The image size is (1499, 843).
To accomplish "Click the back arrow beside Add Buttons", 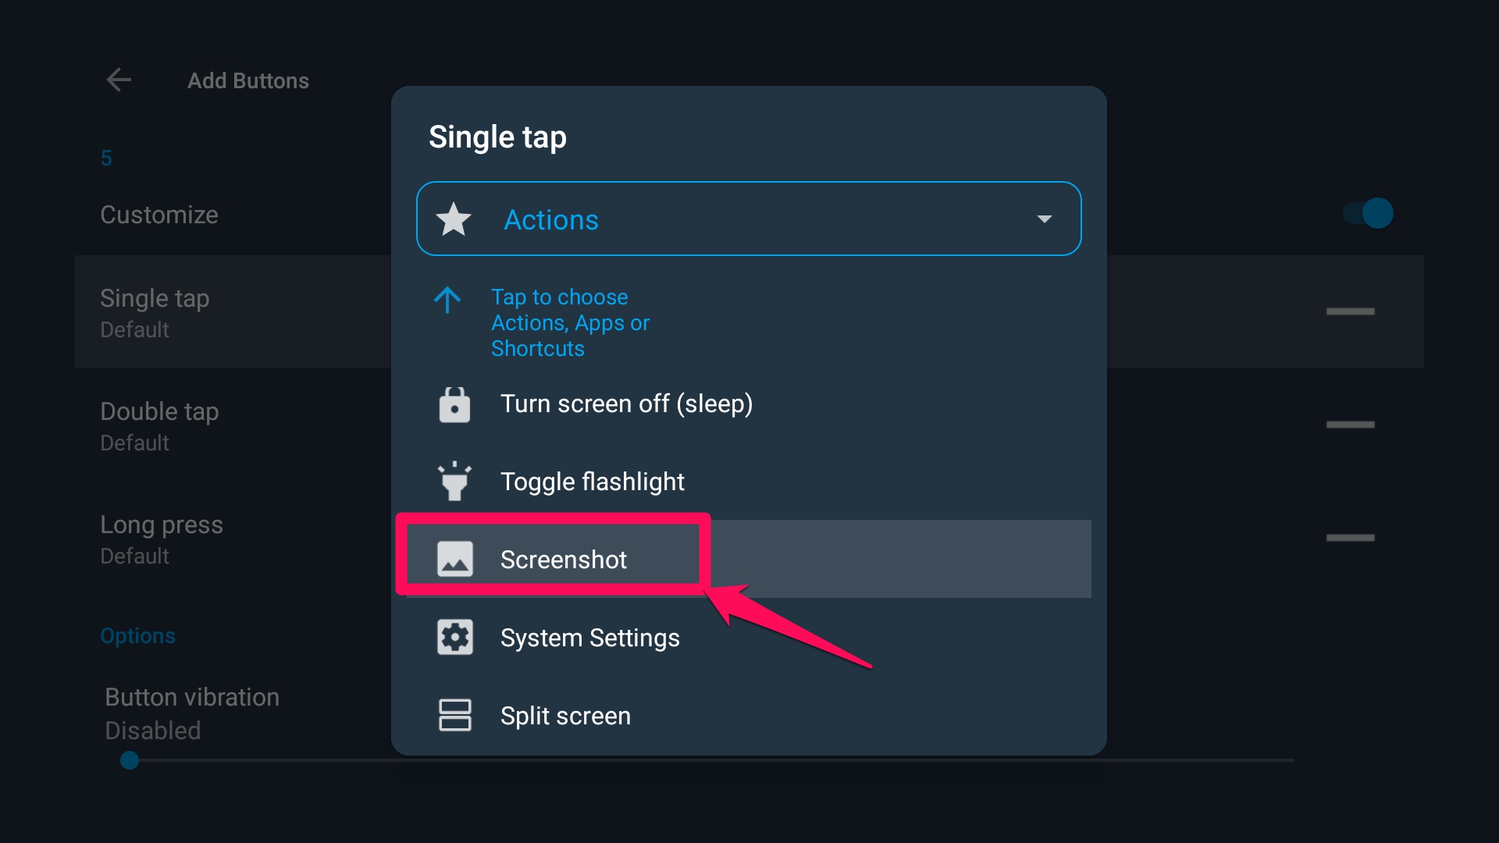I will (x=119, y=80).
